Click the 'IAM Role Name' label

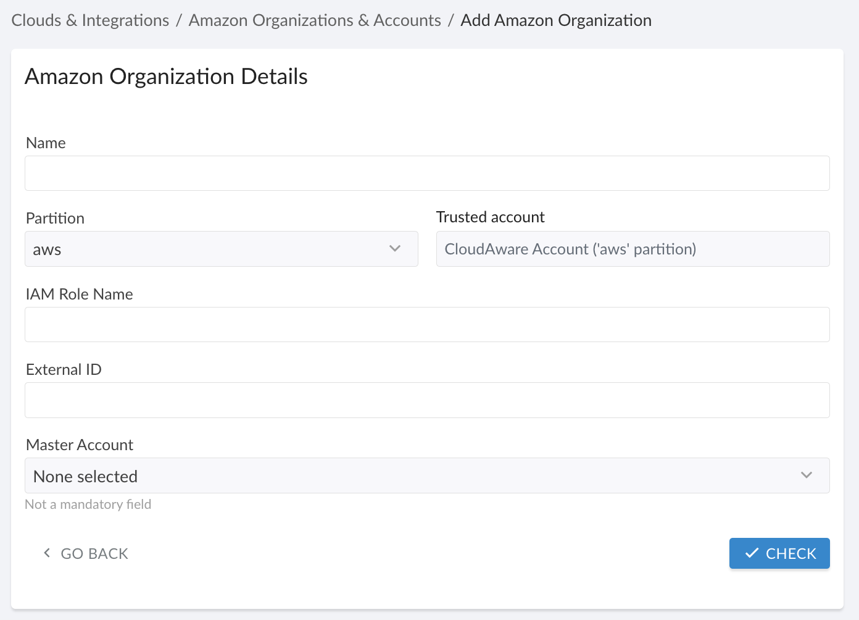80,295
